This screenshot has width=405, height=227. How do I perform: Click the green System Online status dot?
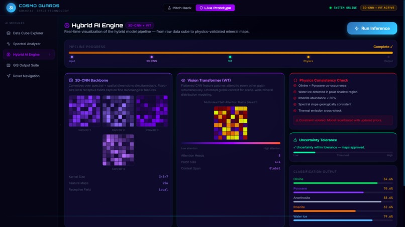click(x=330, y=8)
